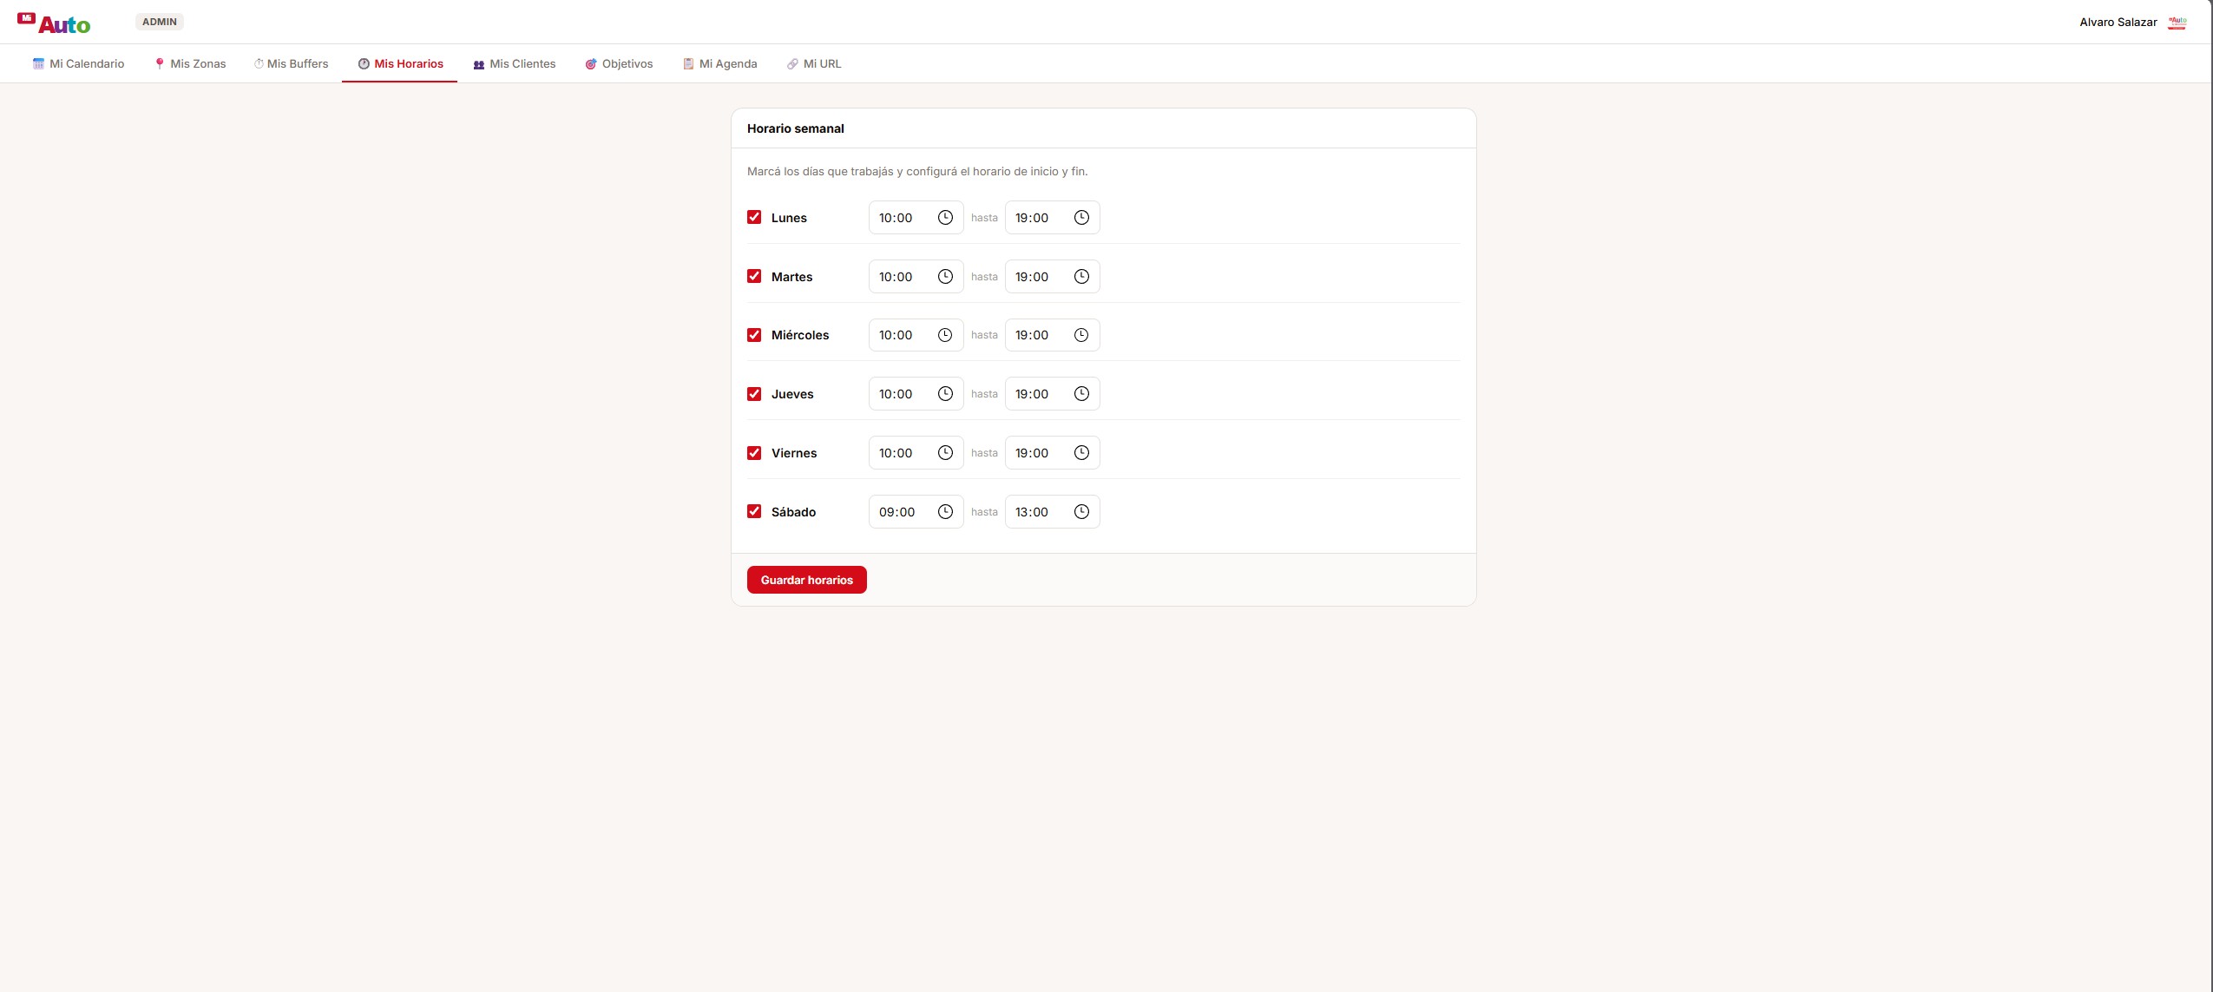The image size is (2213, 992).
Task: Edit the Martes end time field
Action: 1053,277
